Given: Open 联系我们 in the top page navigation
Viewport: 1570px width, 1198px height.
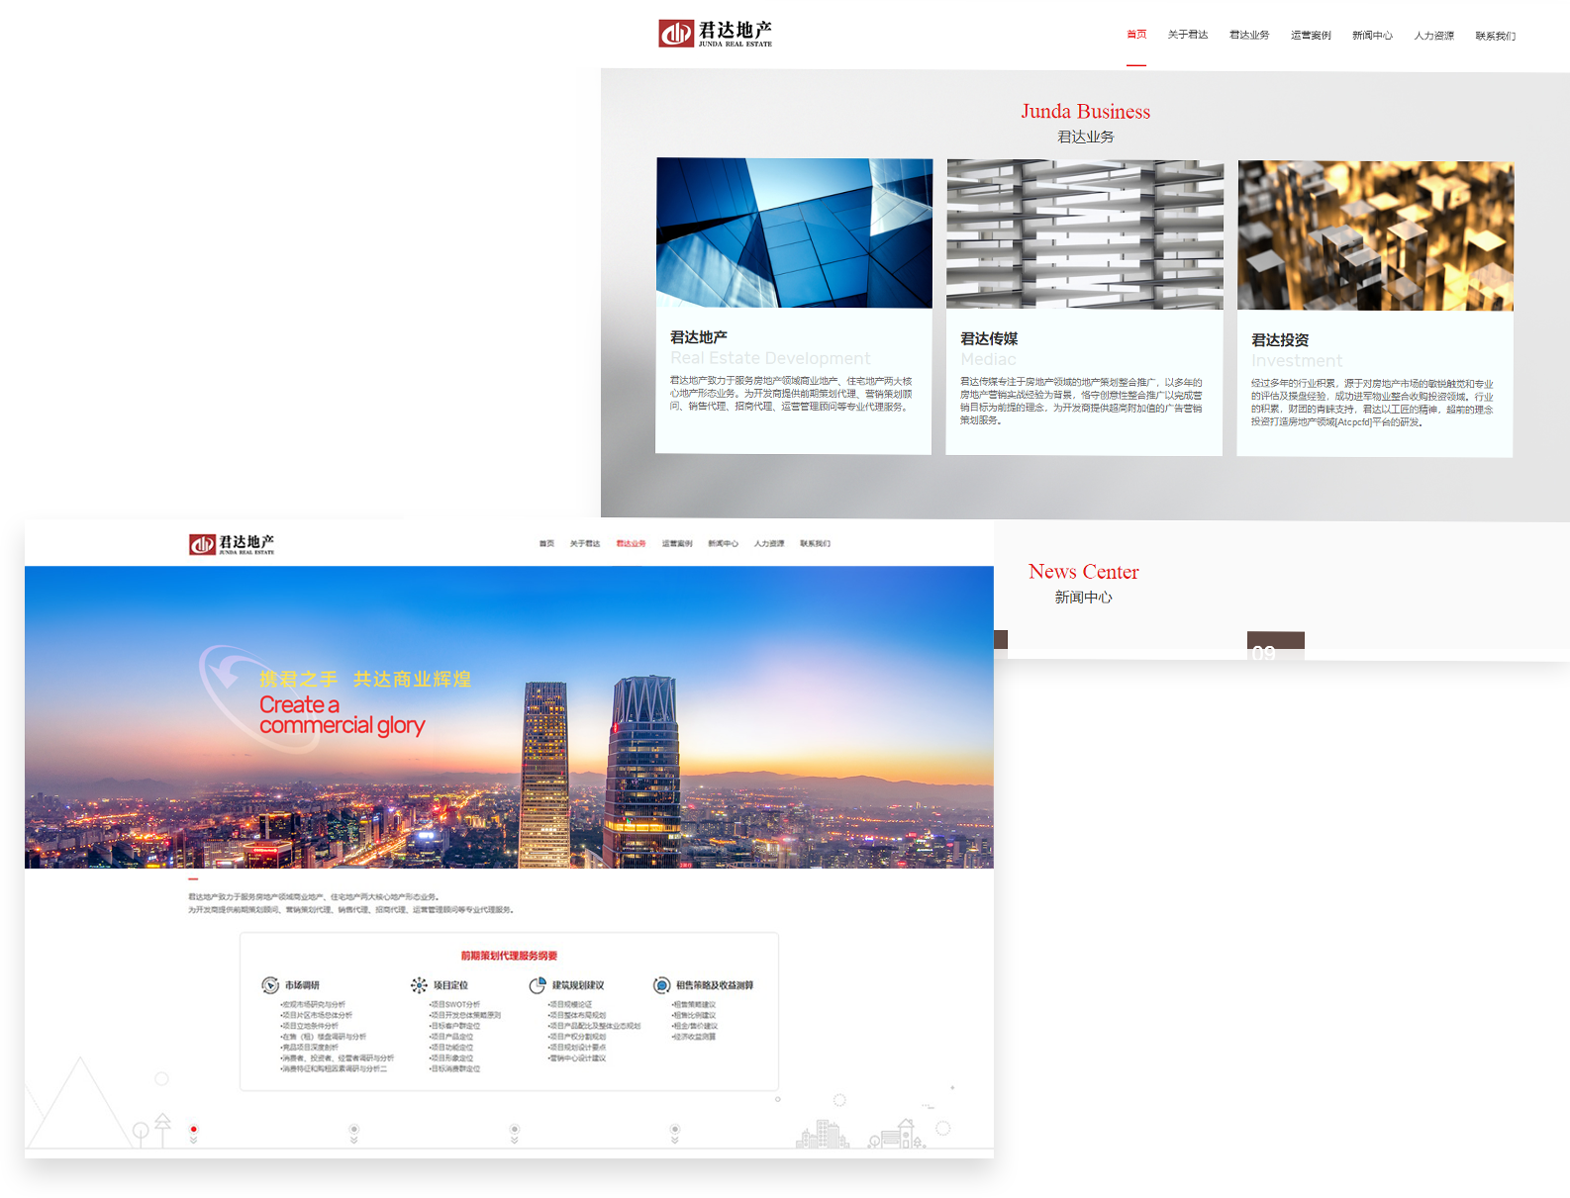Looking at the screenshot, I should pos(1495,36).
